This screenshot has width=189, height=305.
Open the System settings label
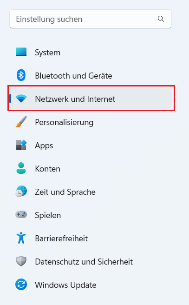pos(47,53)
